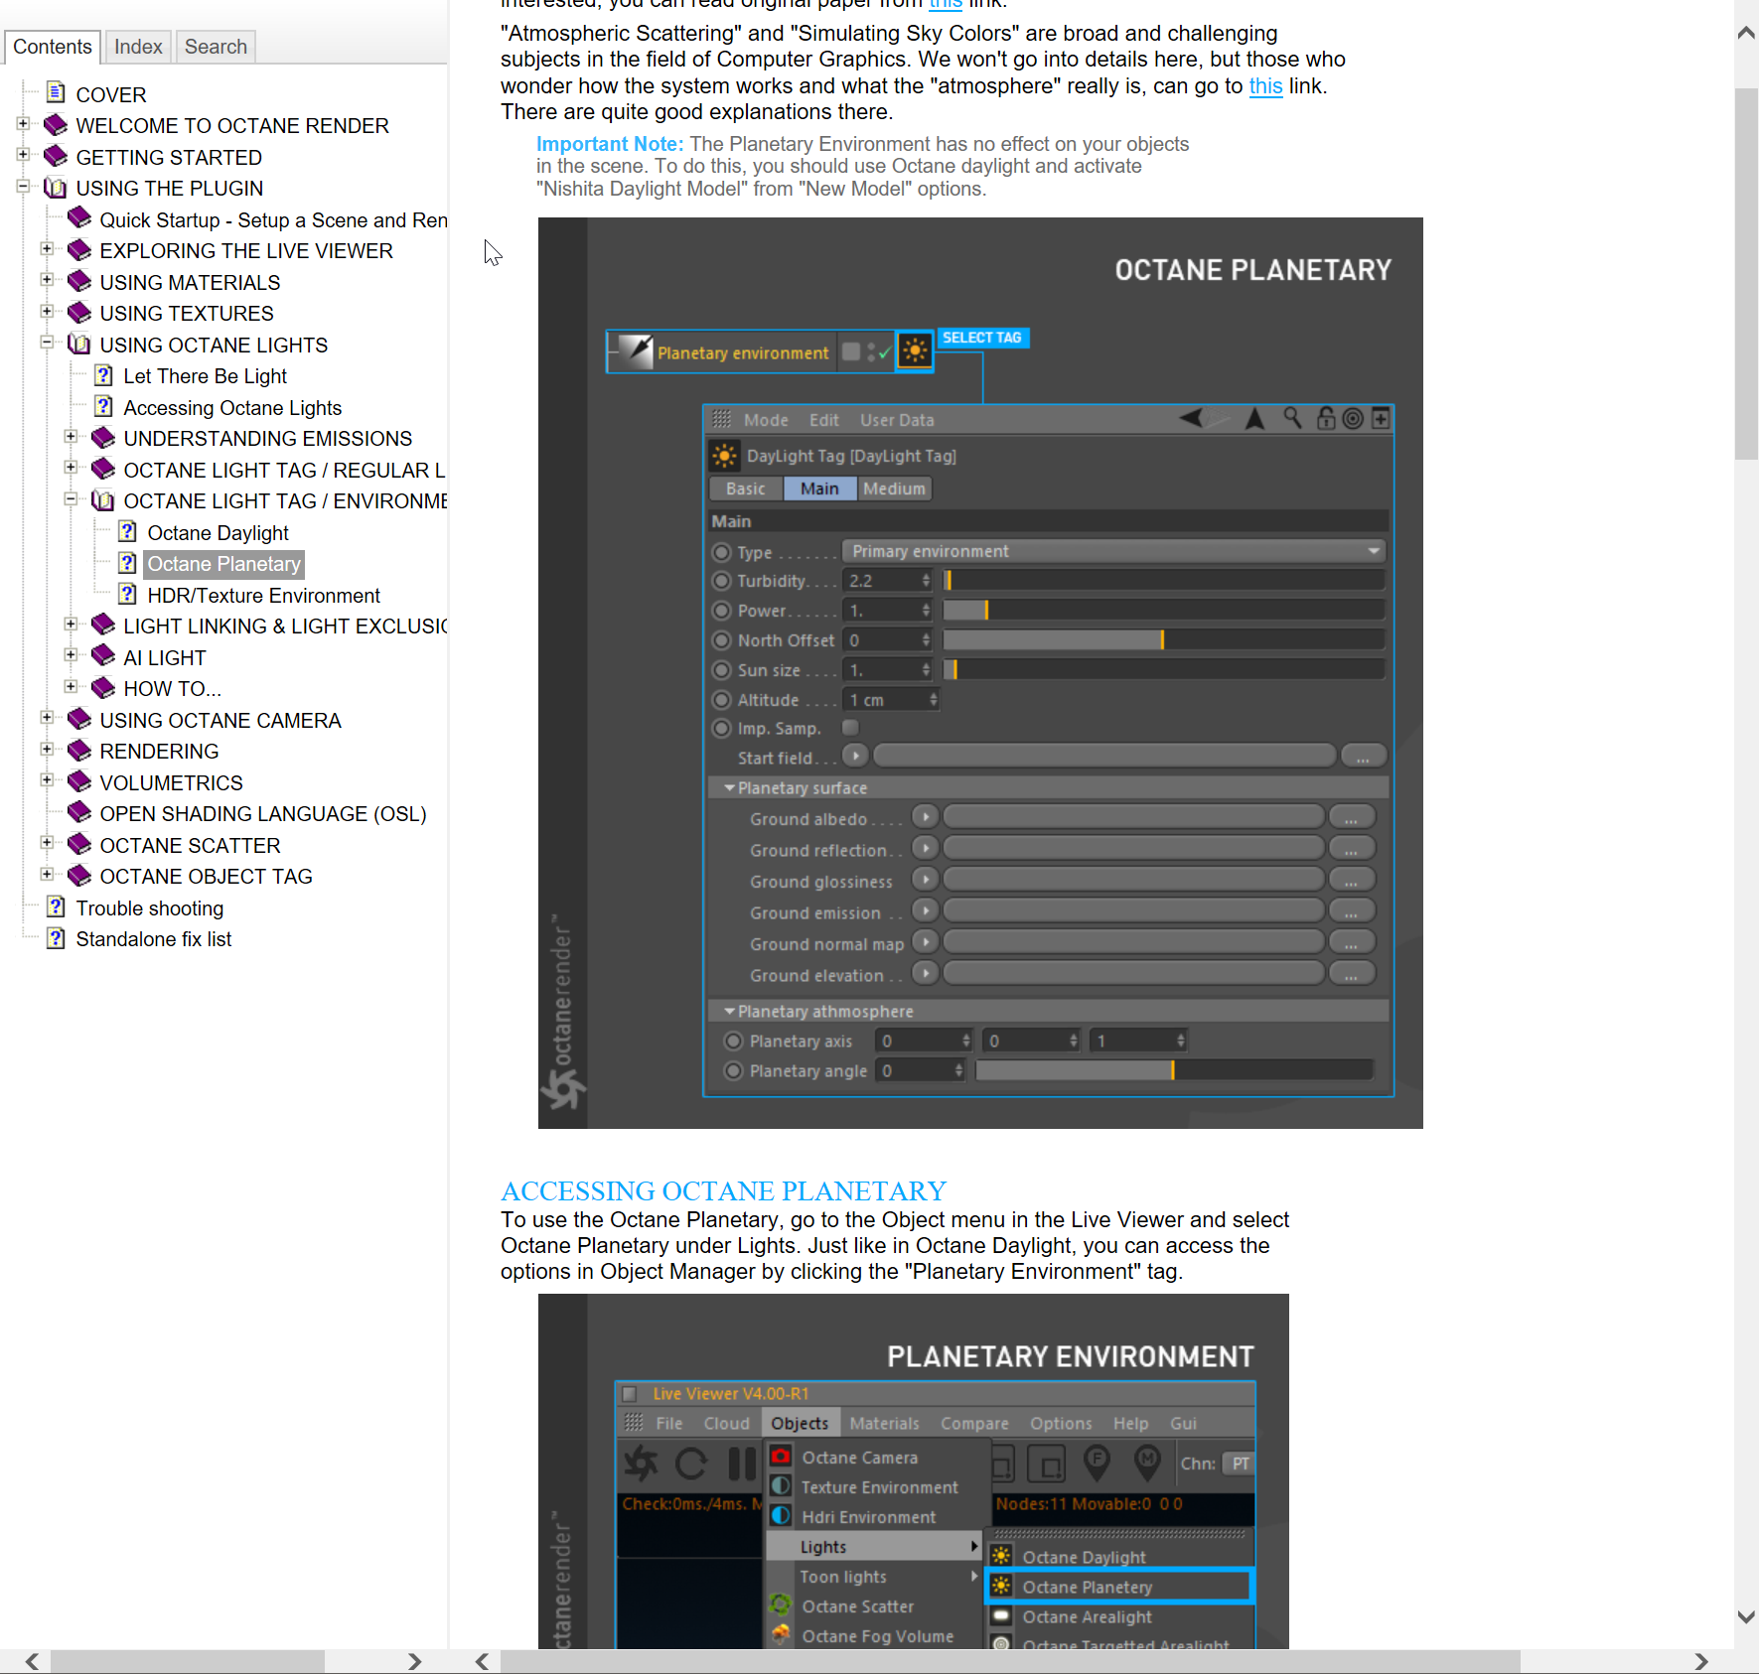Click the Accessing Octane Lights page icon
This screenshot has height=1674, width=1759.
103,407
